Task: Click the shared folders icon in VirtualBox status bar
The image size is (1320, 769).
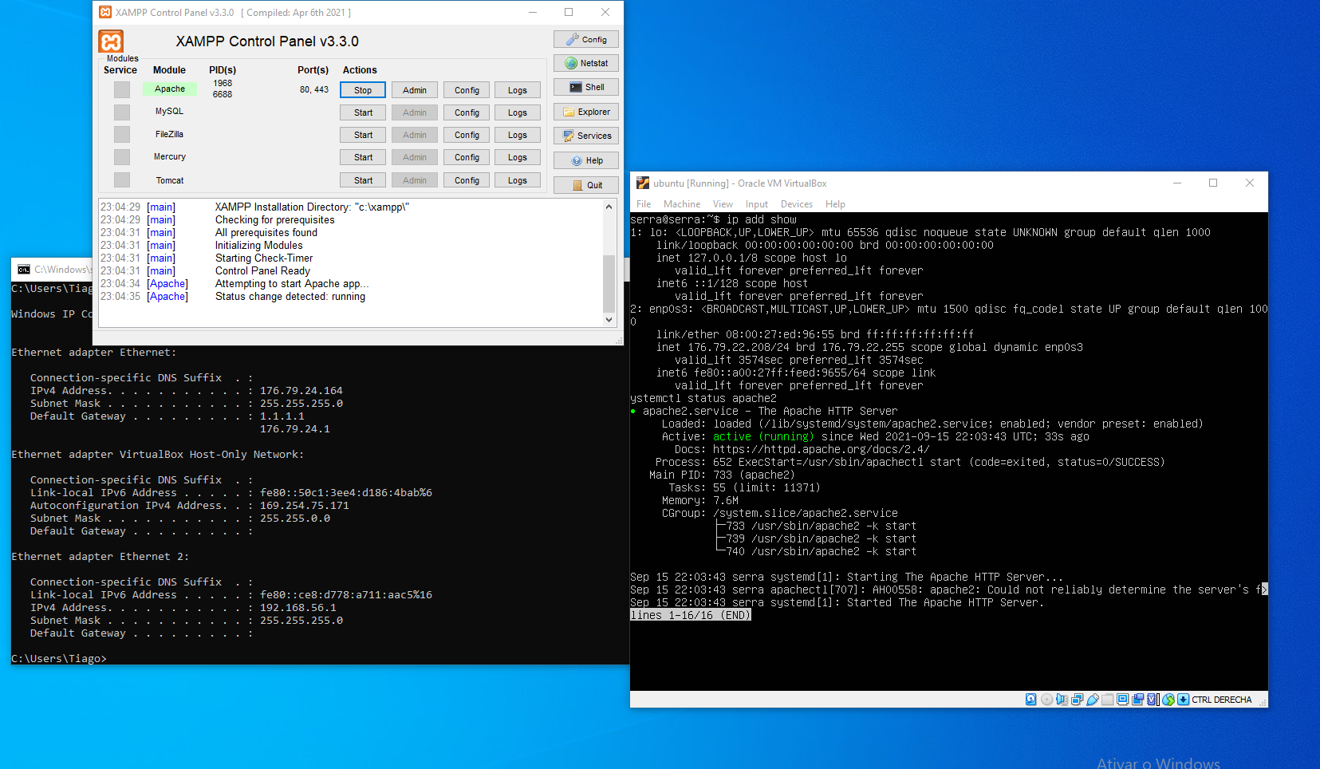Action: point(1107,700)
